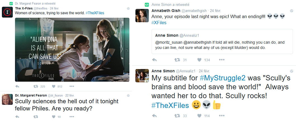296x121 pixels.
Task: Open more options on Annabeth Gish's tweet
Action: click(222, 60)
